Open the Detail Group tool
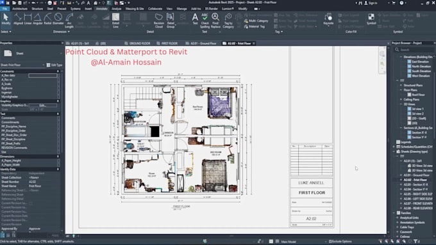 pos(171,20)
